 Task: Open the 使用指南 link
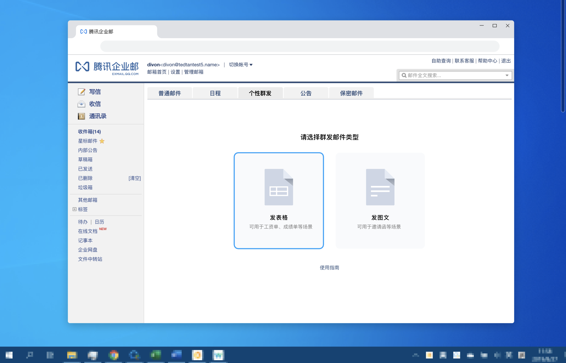point(329,268)
